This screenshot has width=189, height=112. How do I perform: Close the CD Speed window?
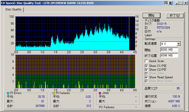click(x=185, y=3)
